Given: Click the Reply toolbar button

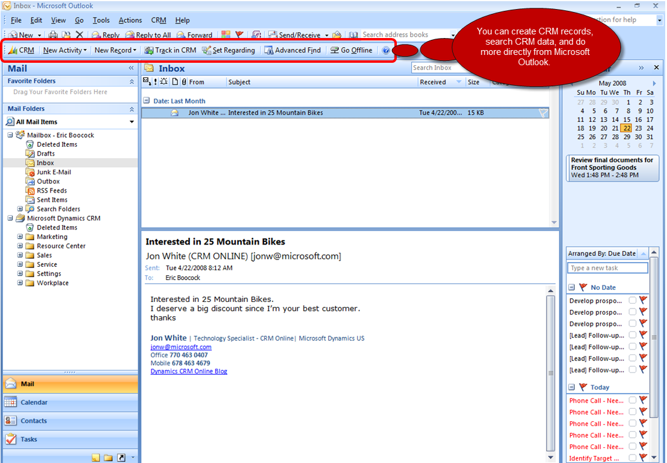Looking at the screenshot, I should (x=106, y=35).
